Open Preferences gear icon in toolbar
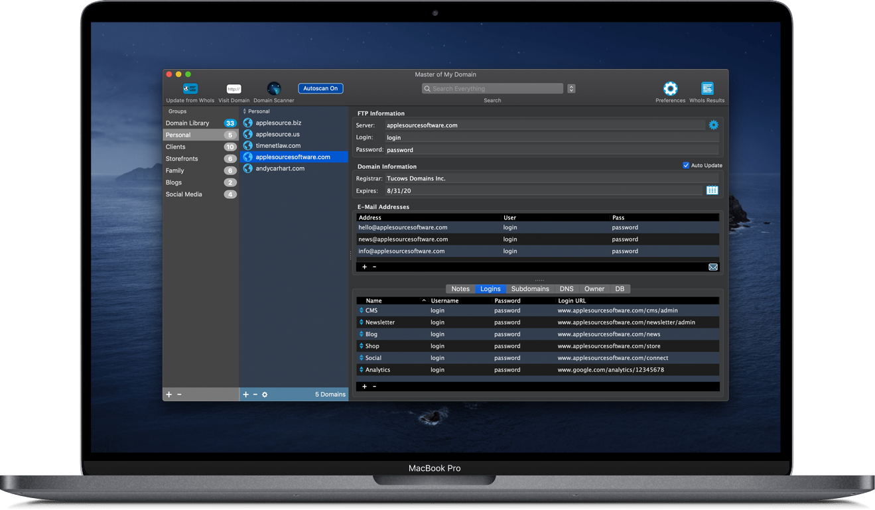The width and height of the screenshot is (875, 510). pos(670,88)
